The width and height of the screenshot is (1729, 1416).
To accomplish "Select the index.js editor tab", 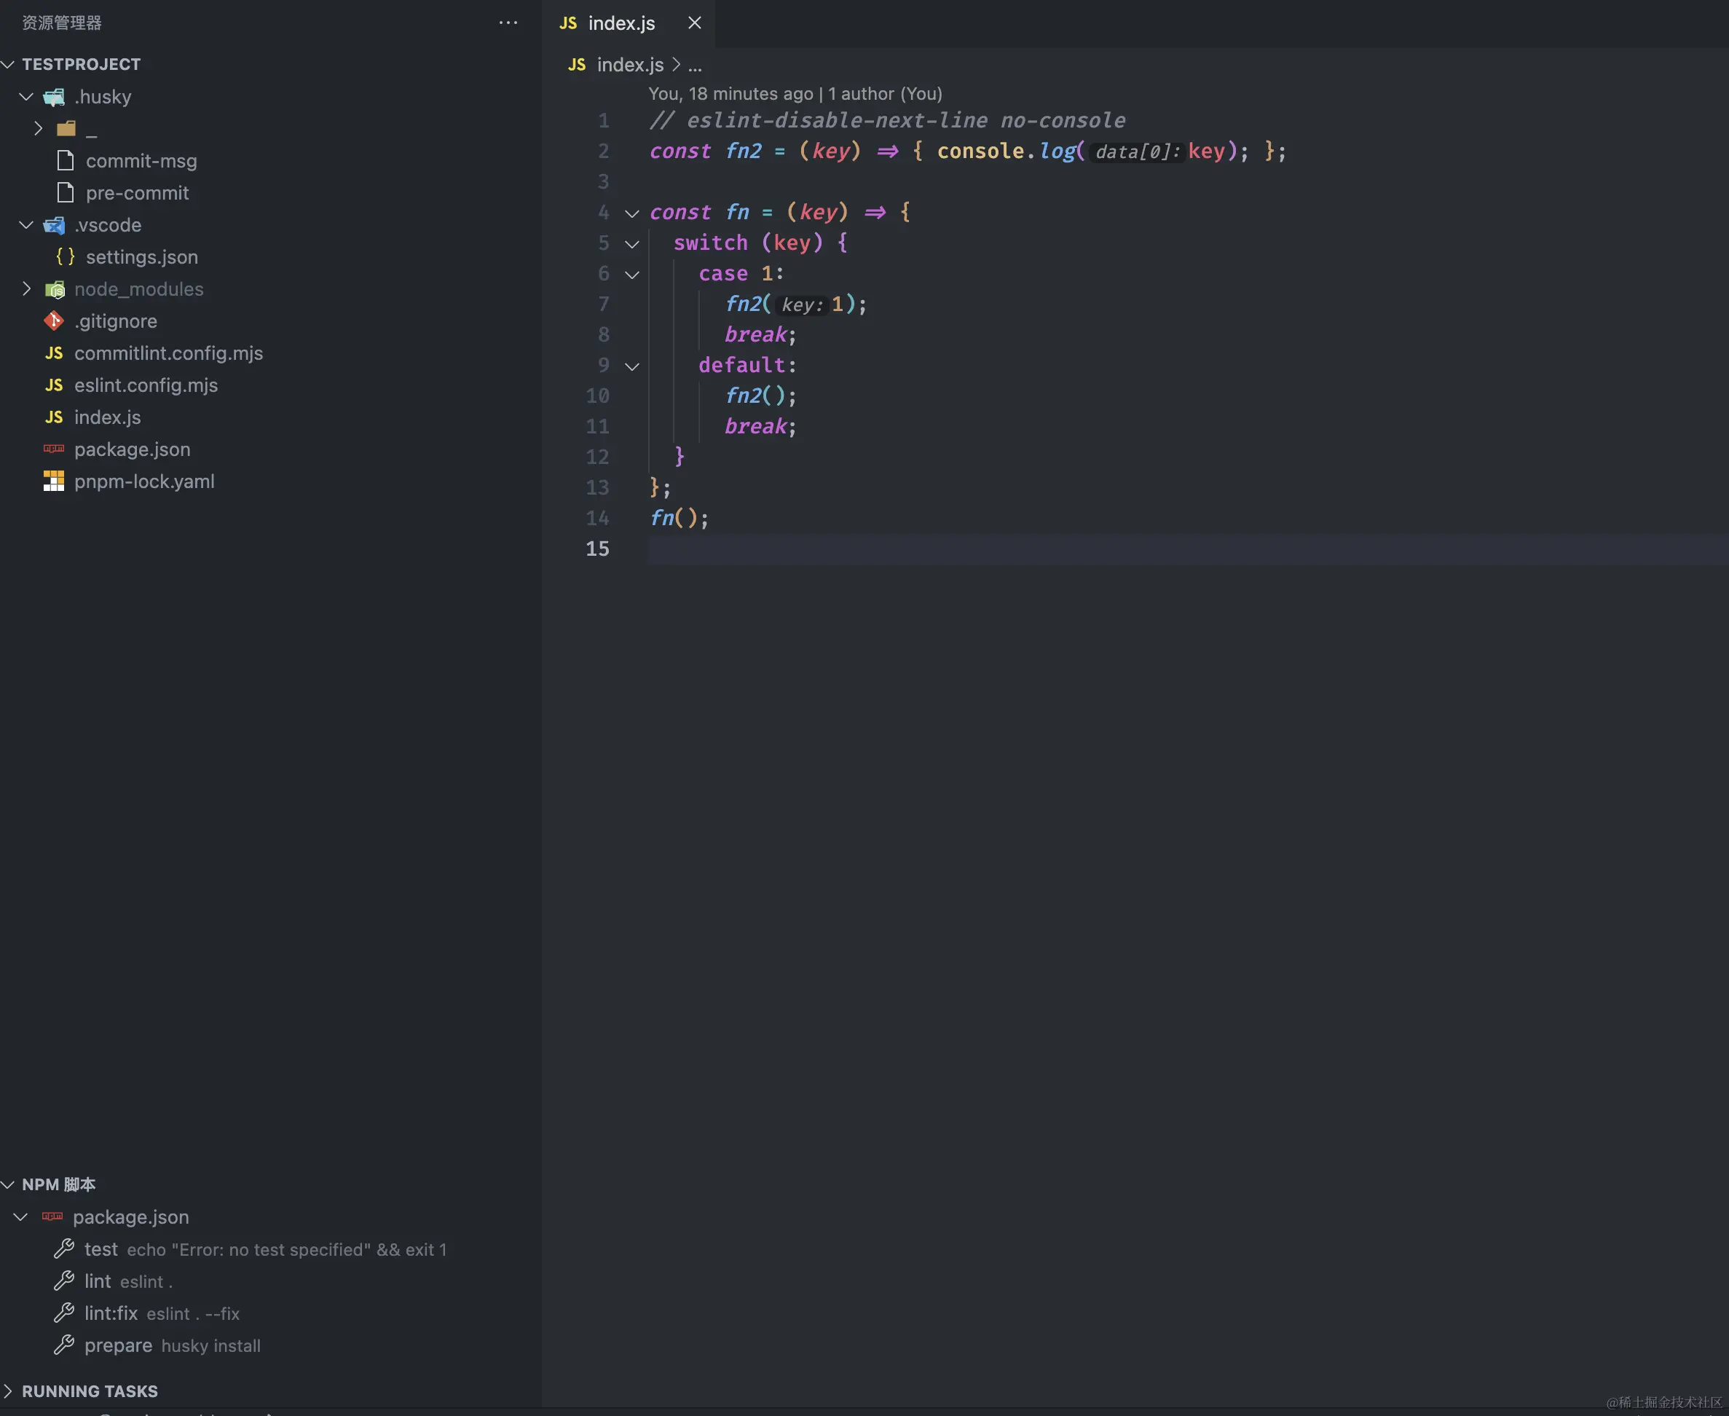I will tap(621, 23).
